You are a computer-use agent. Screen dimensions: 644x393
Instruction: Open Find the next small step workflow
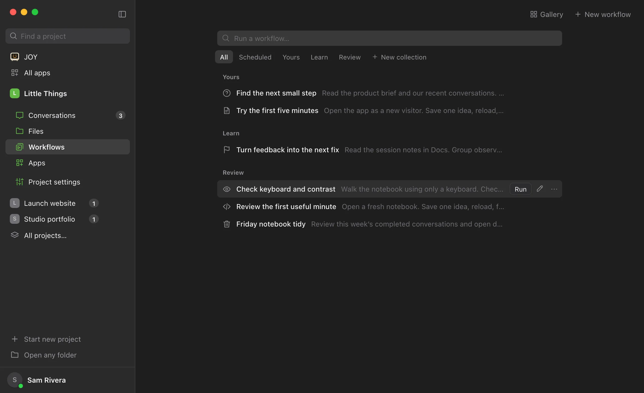click(x=390, y=93)
